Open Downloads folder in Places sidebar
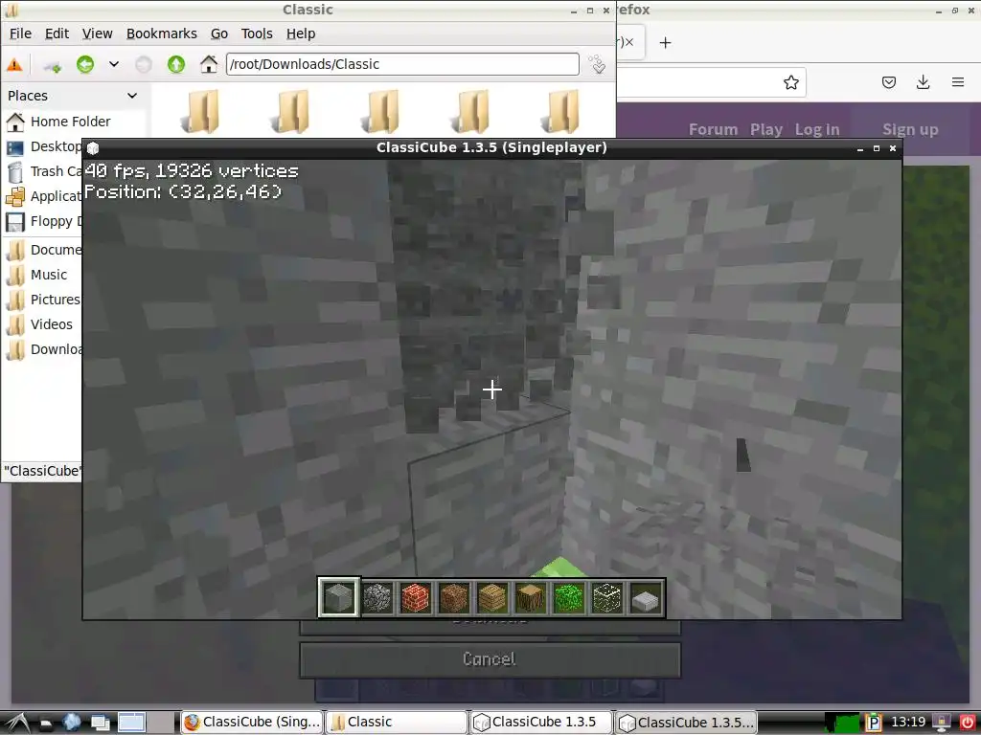The height and width of the screenshot is (735, 981). pos(44,349)
